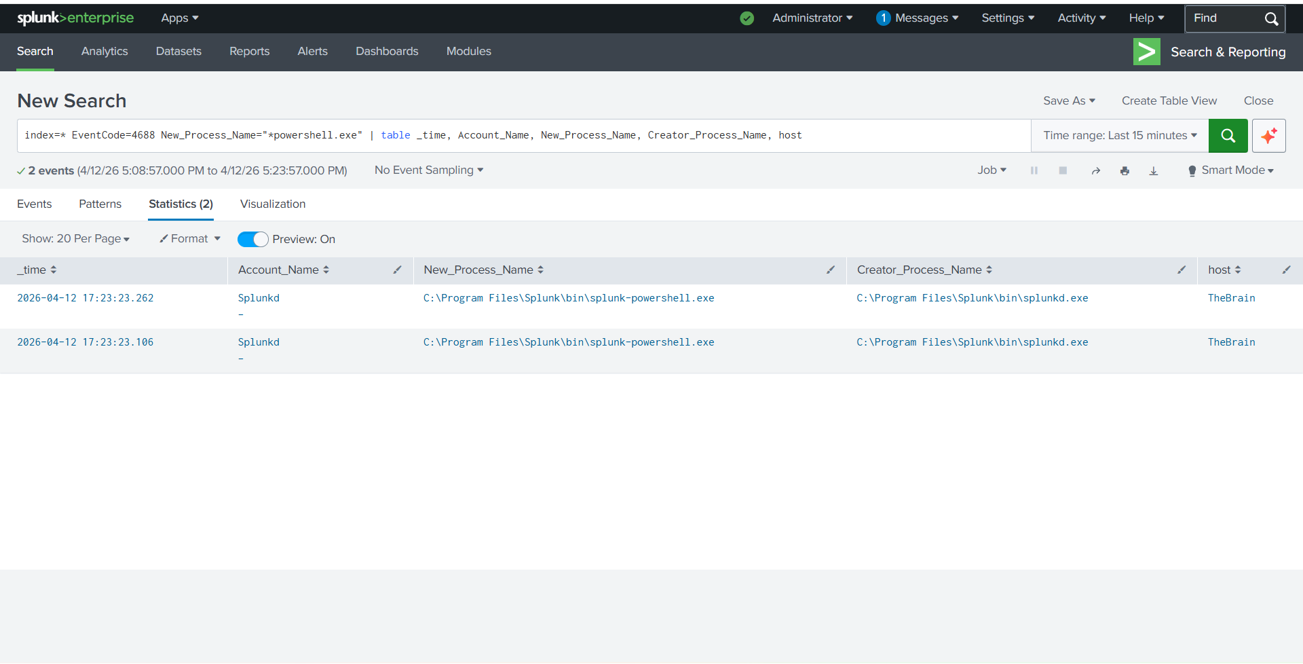Screen dimensions: 1303x664
Task: Open Datasets nav tab
Action: [178, 52]
